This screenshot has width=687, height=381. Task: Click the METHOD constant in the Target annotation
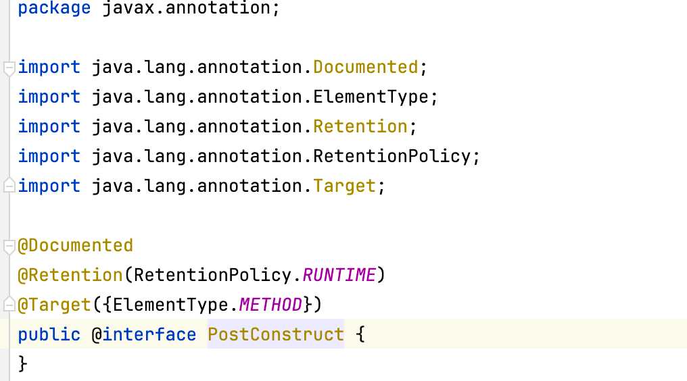pos(270,305)
